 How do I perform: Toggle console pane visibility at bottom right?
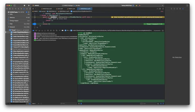(163, 104)
